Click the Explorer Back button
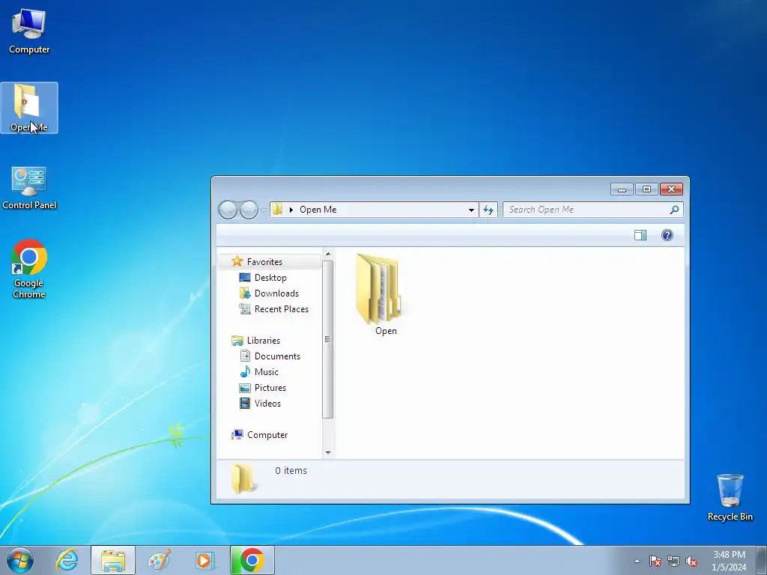 click(228, 210)
